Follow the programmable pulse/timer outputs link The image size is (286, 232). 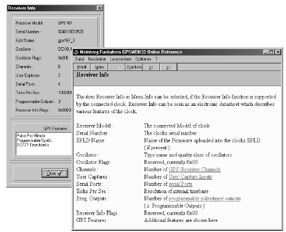pyautogui.click(x=204, y=199)
